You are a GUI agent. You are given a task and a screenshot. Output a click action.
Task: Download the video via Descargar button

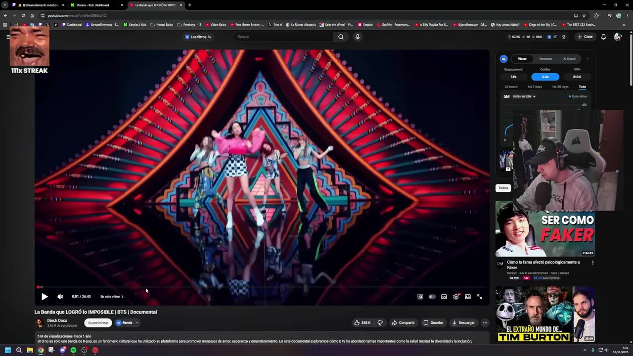(x=463, y=323)
